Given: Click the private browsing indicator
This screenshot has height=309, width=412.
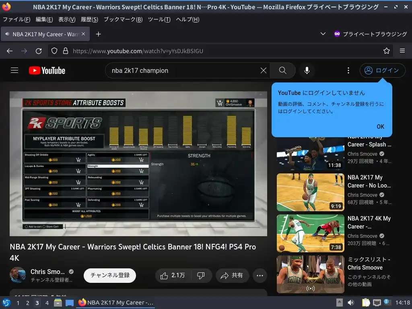Looking at the screenshot, I should [371, 34].
